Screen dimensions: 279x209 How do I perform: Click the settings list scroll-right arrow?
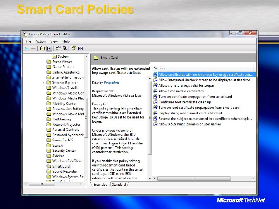[x=253, y=178]
